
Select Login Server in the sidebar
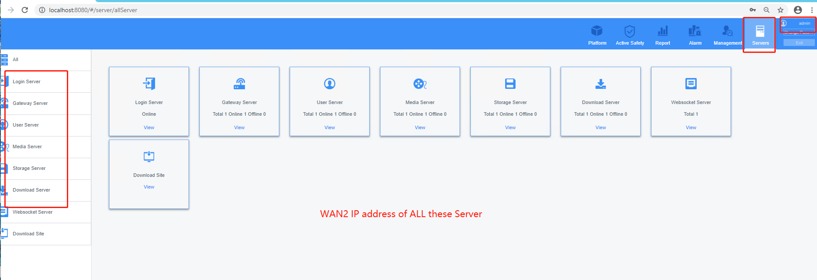pos(46,81)
